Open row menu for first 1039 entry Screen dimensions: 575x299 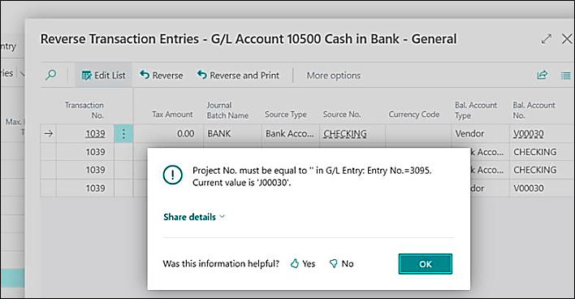pos(123,133)
